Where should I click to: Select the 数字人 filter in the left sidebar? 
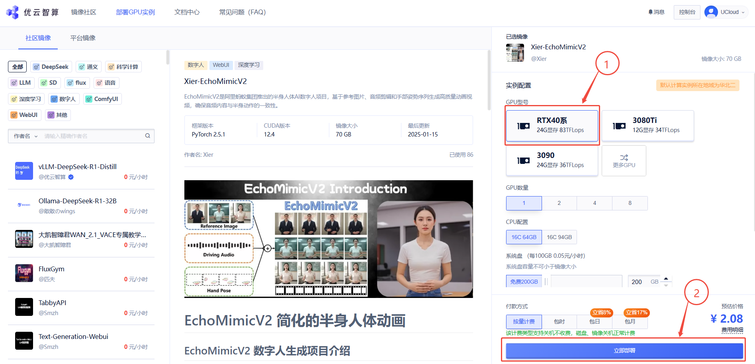(64, 99)
